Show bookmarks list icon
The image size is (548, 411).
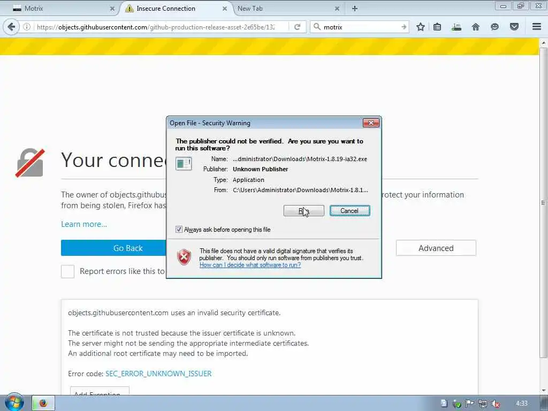click(x=437, y=27)
